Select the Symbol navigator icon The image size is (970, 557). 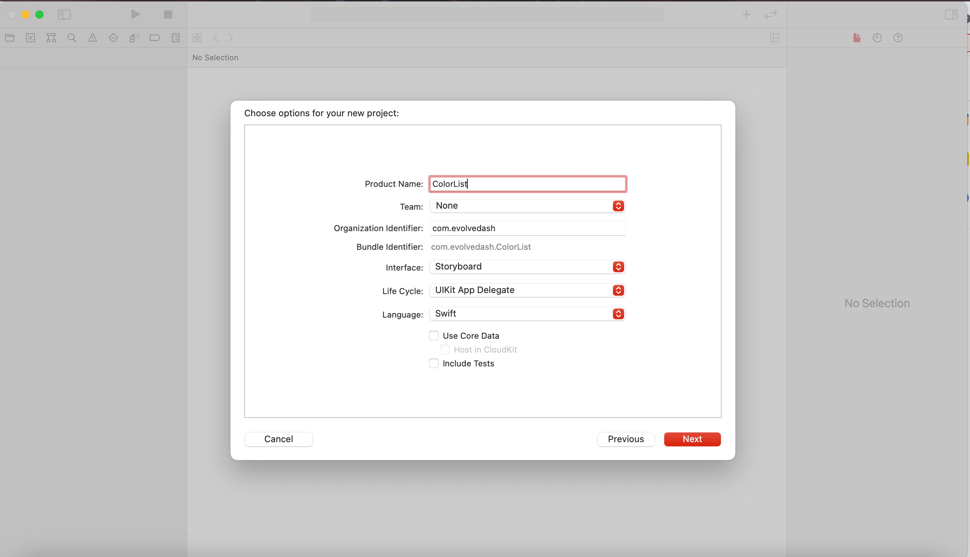51,37
